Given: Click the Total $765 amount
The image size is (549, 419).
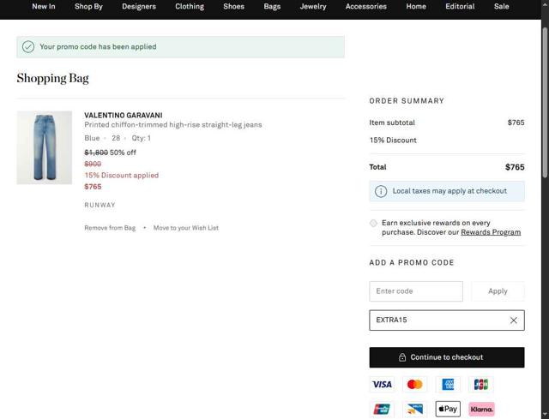Looking at the screenshot, I should (515, 167).
